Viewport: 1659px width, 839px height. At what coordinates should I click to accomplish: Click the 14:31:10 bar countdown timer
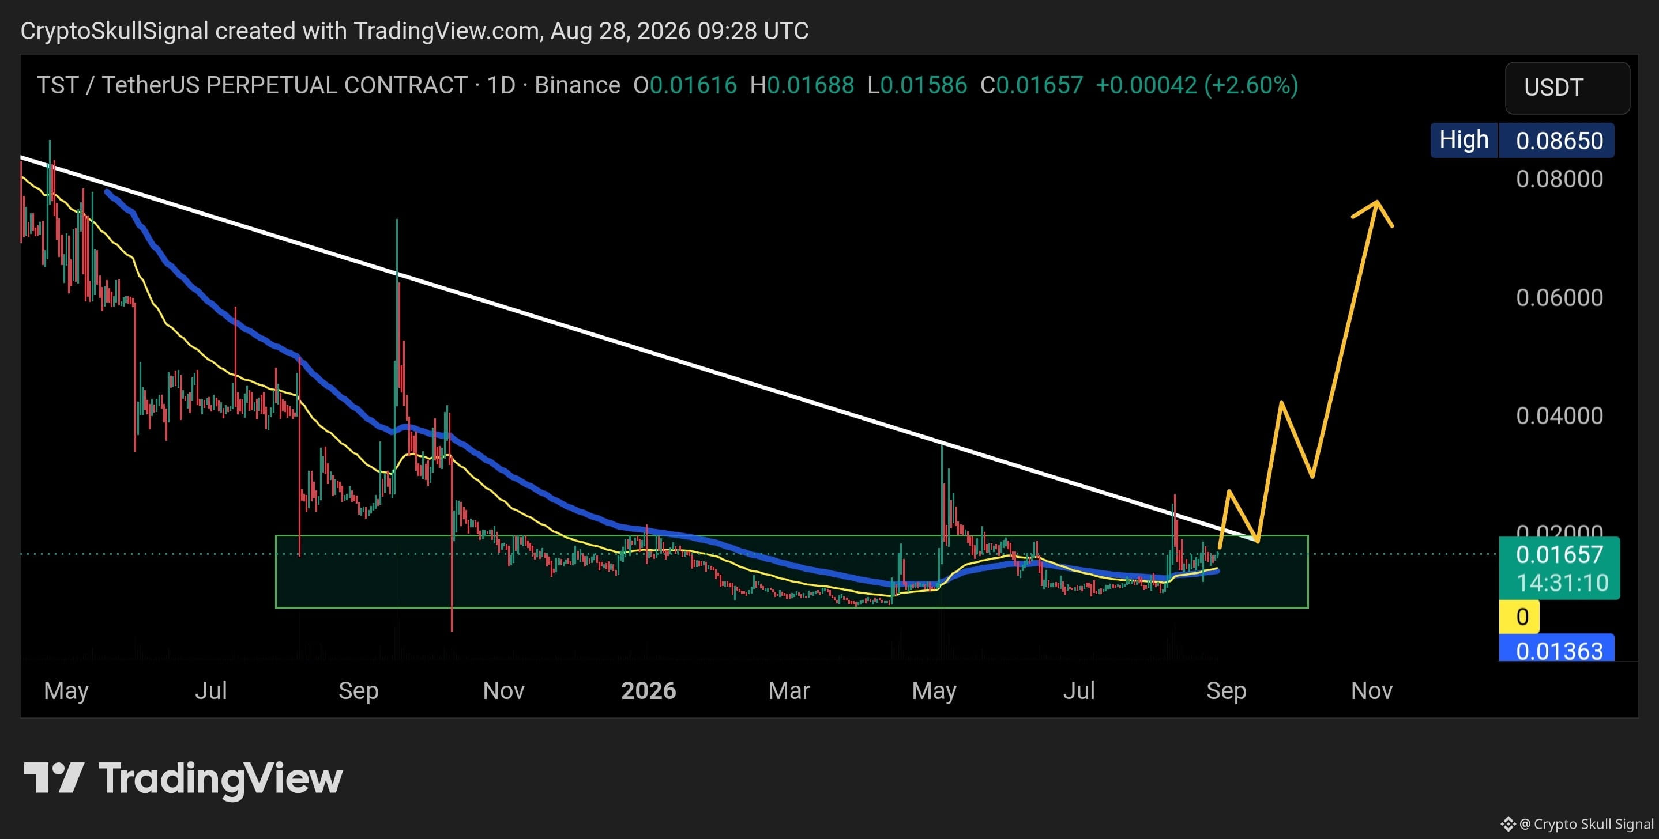[1562, 583]
